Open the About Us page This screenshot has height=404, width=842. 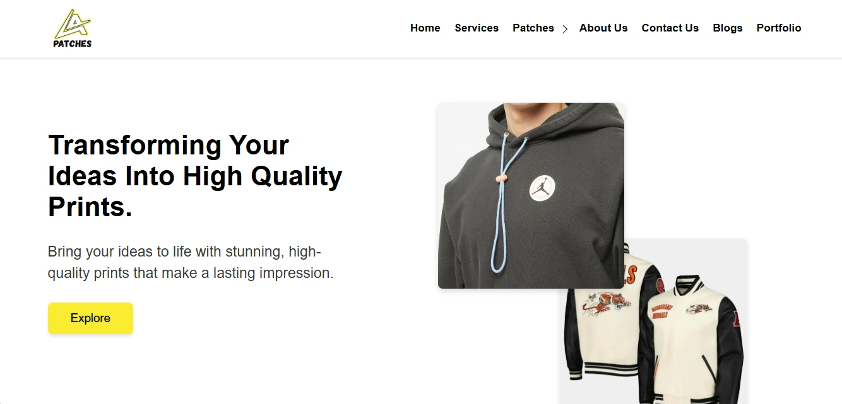click(603, 28)
